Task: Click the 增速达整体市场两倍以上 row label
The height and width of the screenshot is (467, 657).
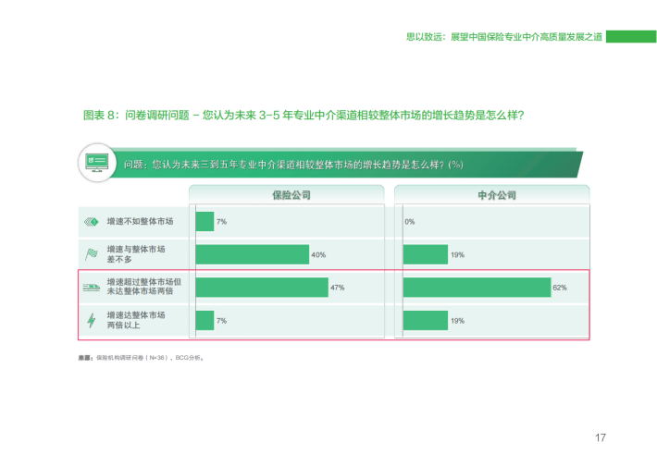Action: (x=136, y=320)
